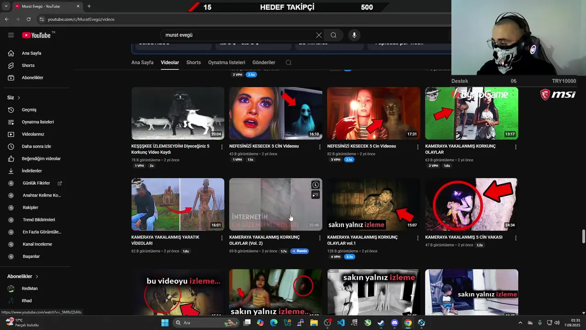Clear the search box with the X
The height and width of the screenshot is (330, 586).
coord(319,35)
